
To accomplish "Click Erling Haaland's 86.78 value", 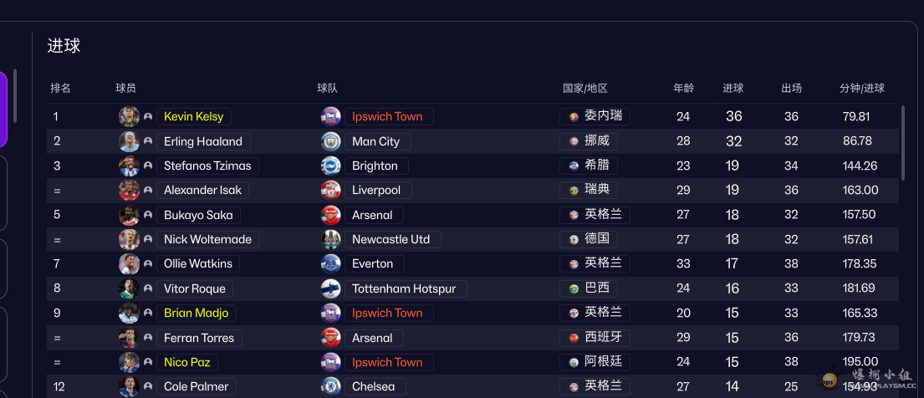I will (857, 141).
